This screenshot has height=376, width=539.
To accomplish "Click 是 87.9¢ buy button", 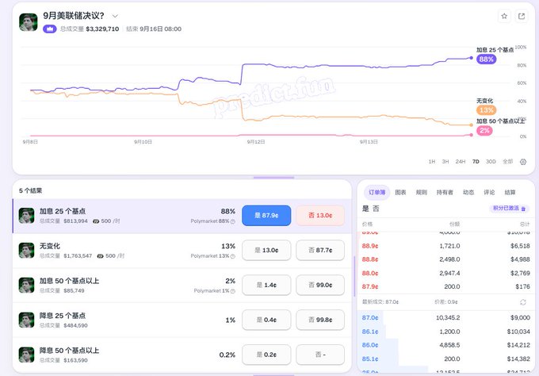I will point(266,215).
